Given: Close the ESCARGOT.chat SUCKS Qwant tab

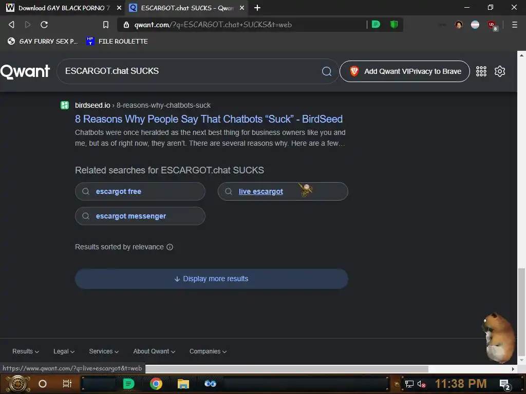Looking at the screenshot, I should click(242, 8).
